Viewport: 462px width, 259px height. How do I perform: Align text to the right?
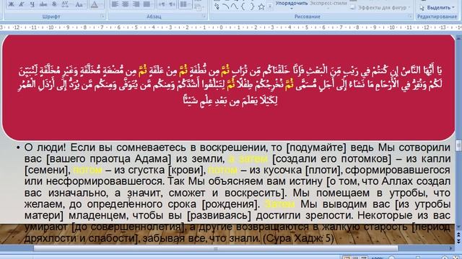pyautogui.click(x=136, y=4)
